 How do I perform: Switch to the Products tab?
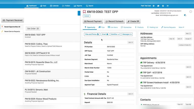[139, 27]
